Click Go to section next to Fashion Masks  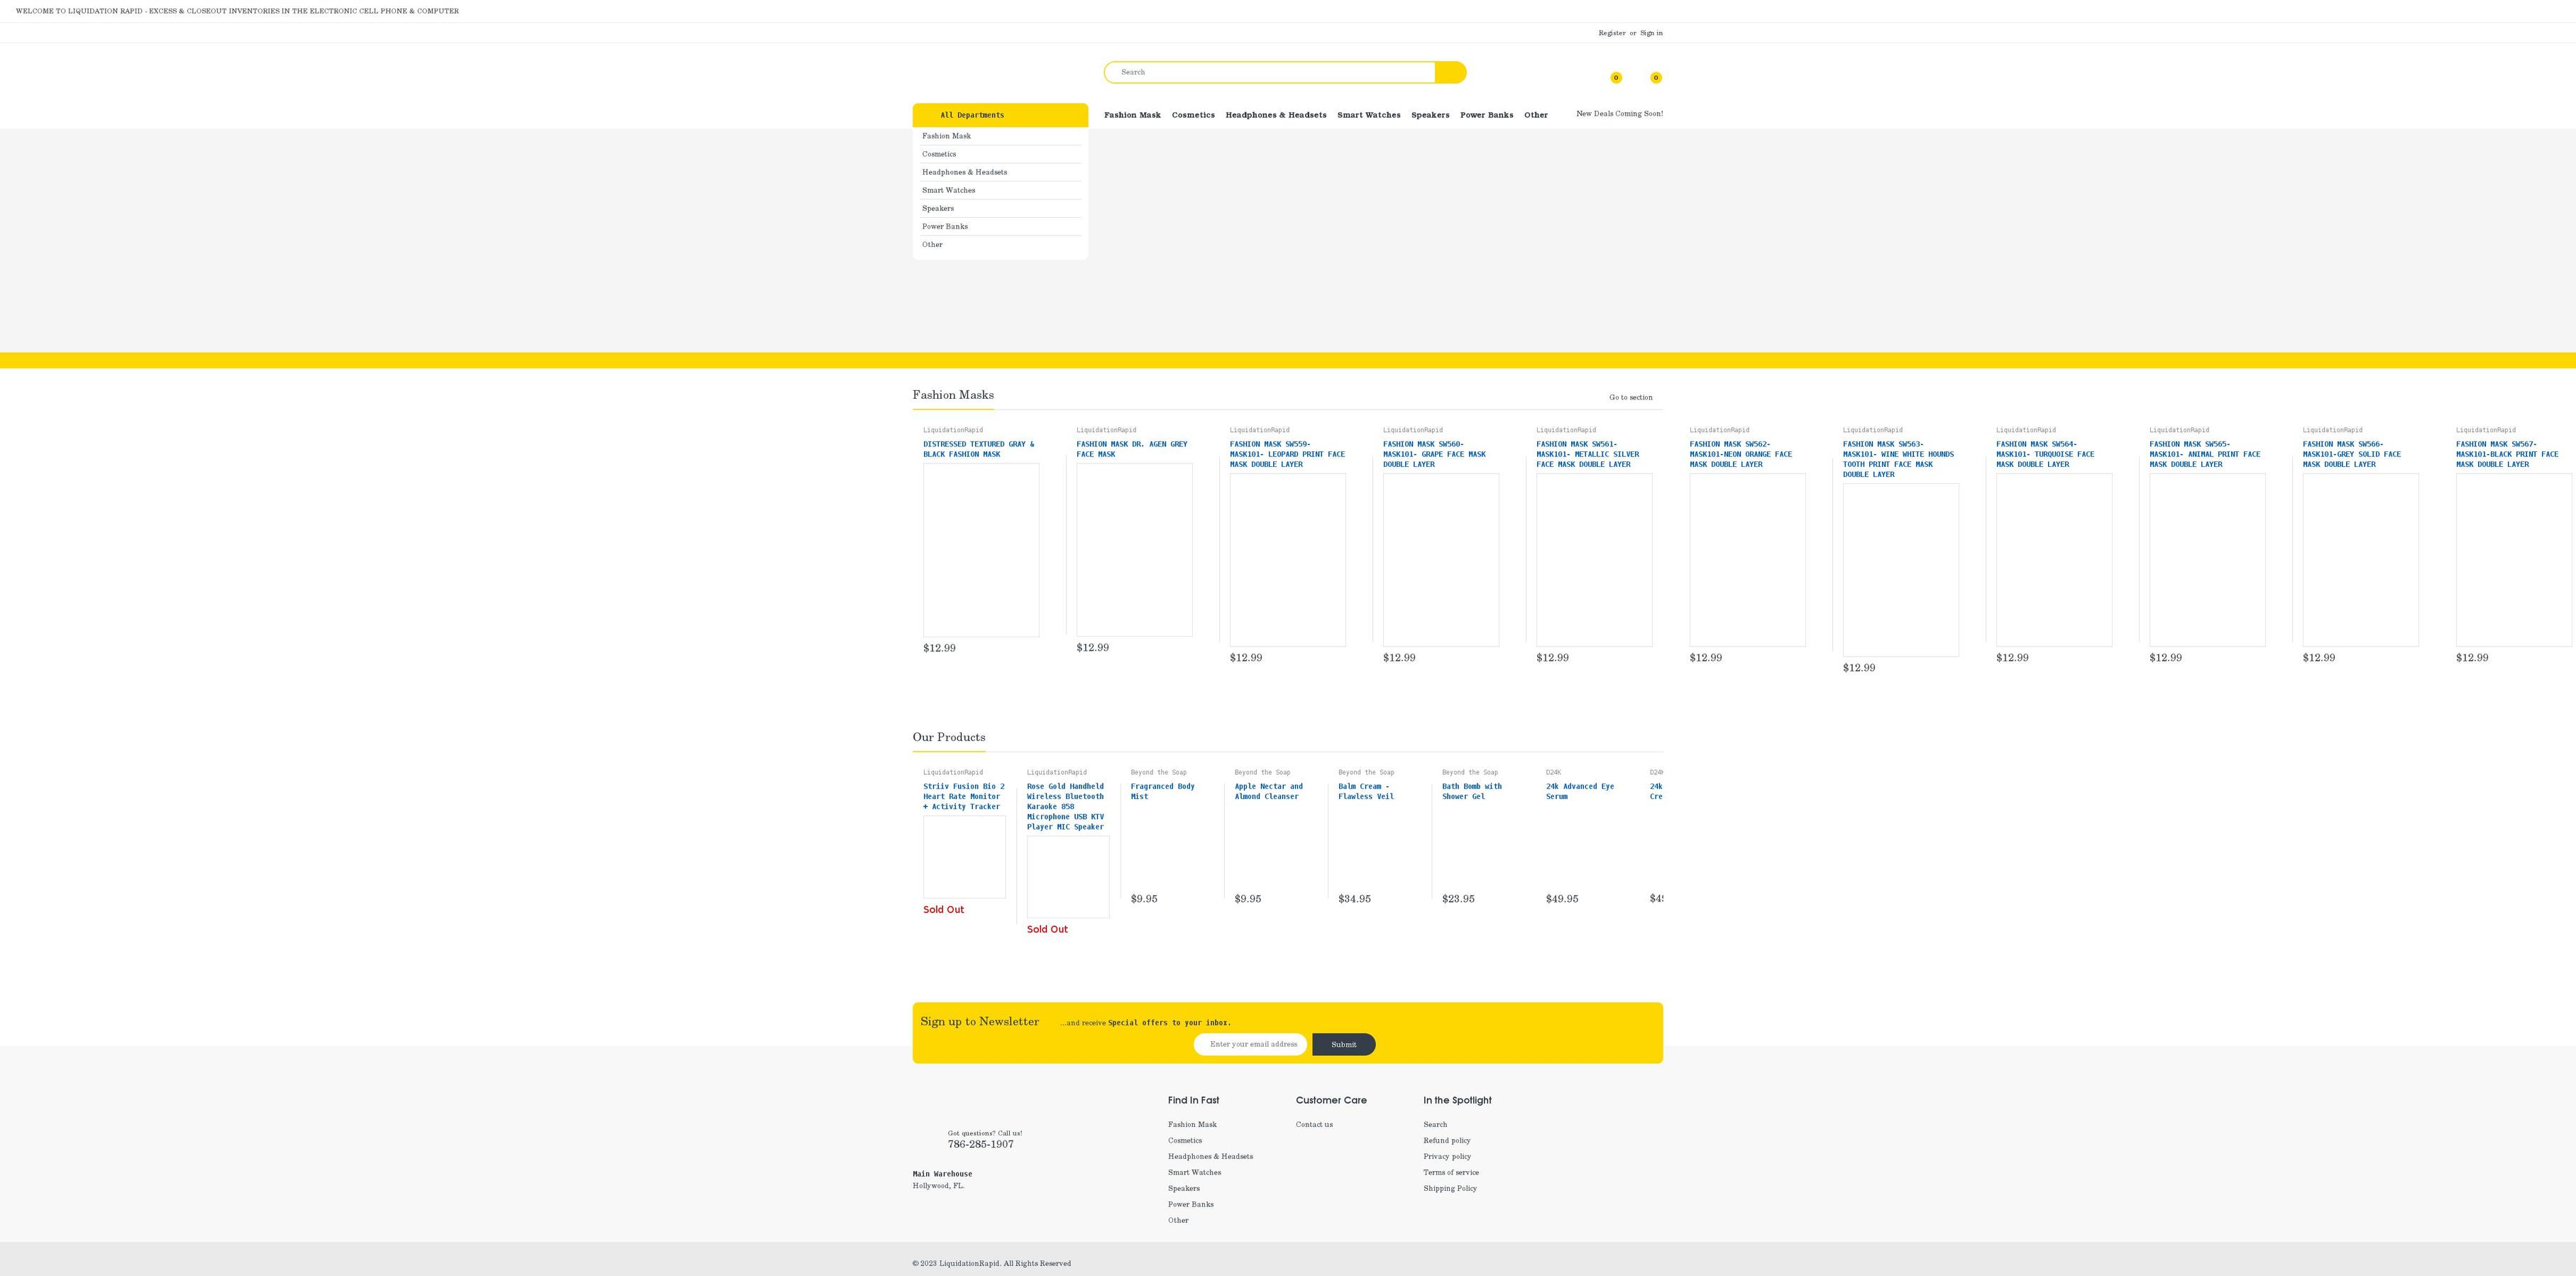pyautogui.click(x=1630, y=397)
